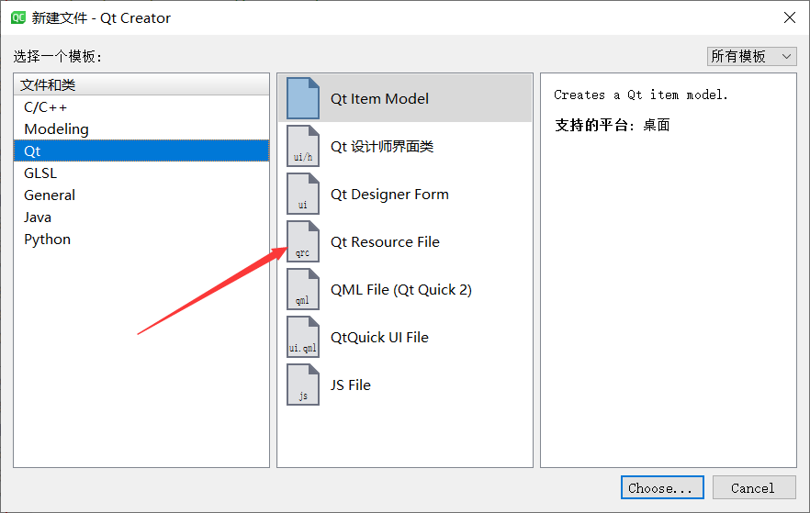Choose the Qt 设计师界面类 template label

tap(382, 147)
